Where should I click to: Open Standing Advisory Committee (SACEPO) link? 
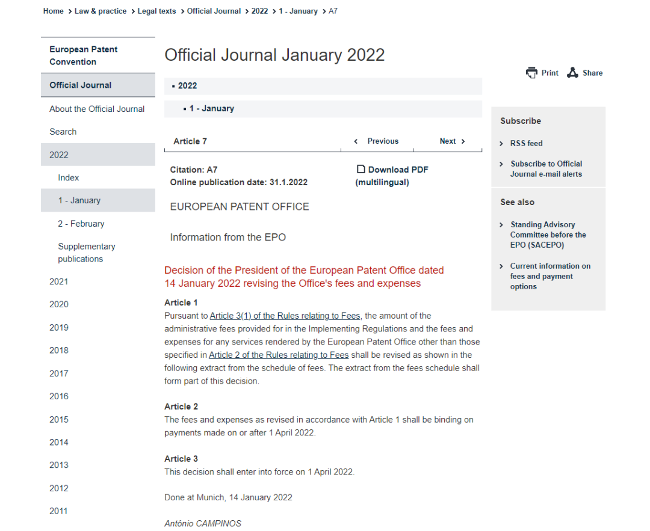tap(548, 235)
